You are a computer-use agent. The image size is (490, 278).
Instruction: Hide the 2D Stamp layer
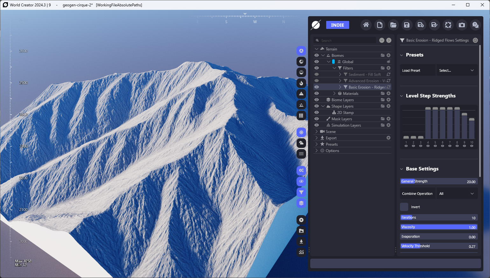(317, 112)
